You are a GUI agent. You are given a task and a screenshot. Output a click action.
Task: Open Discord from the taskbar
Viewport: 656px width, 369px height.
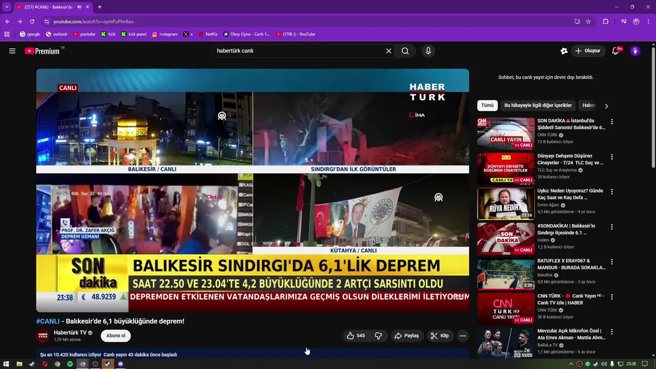[x=120, y=364]
